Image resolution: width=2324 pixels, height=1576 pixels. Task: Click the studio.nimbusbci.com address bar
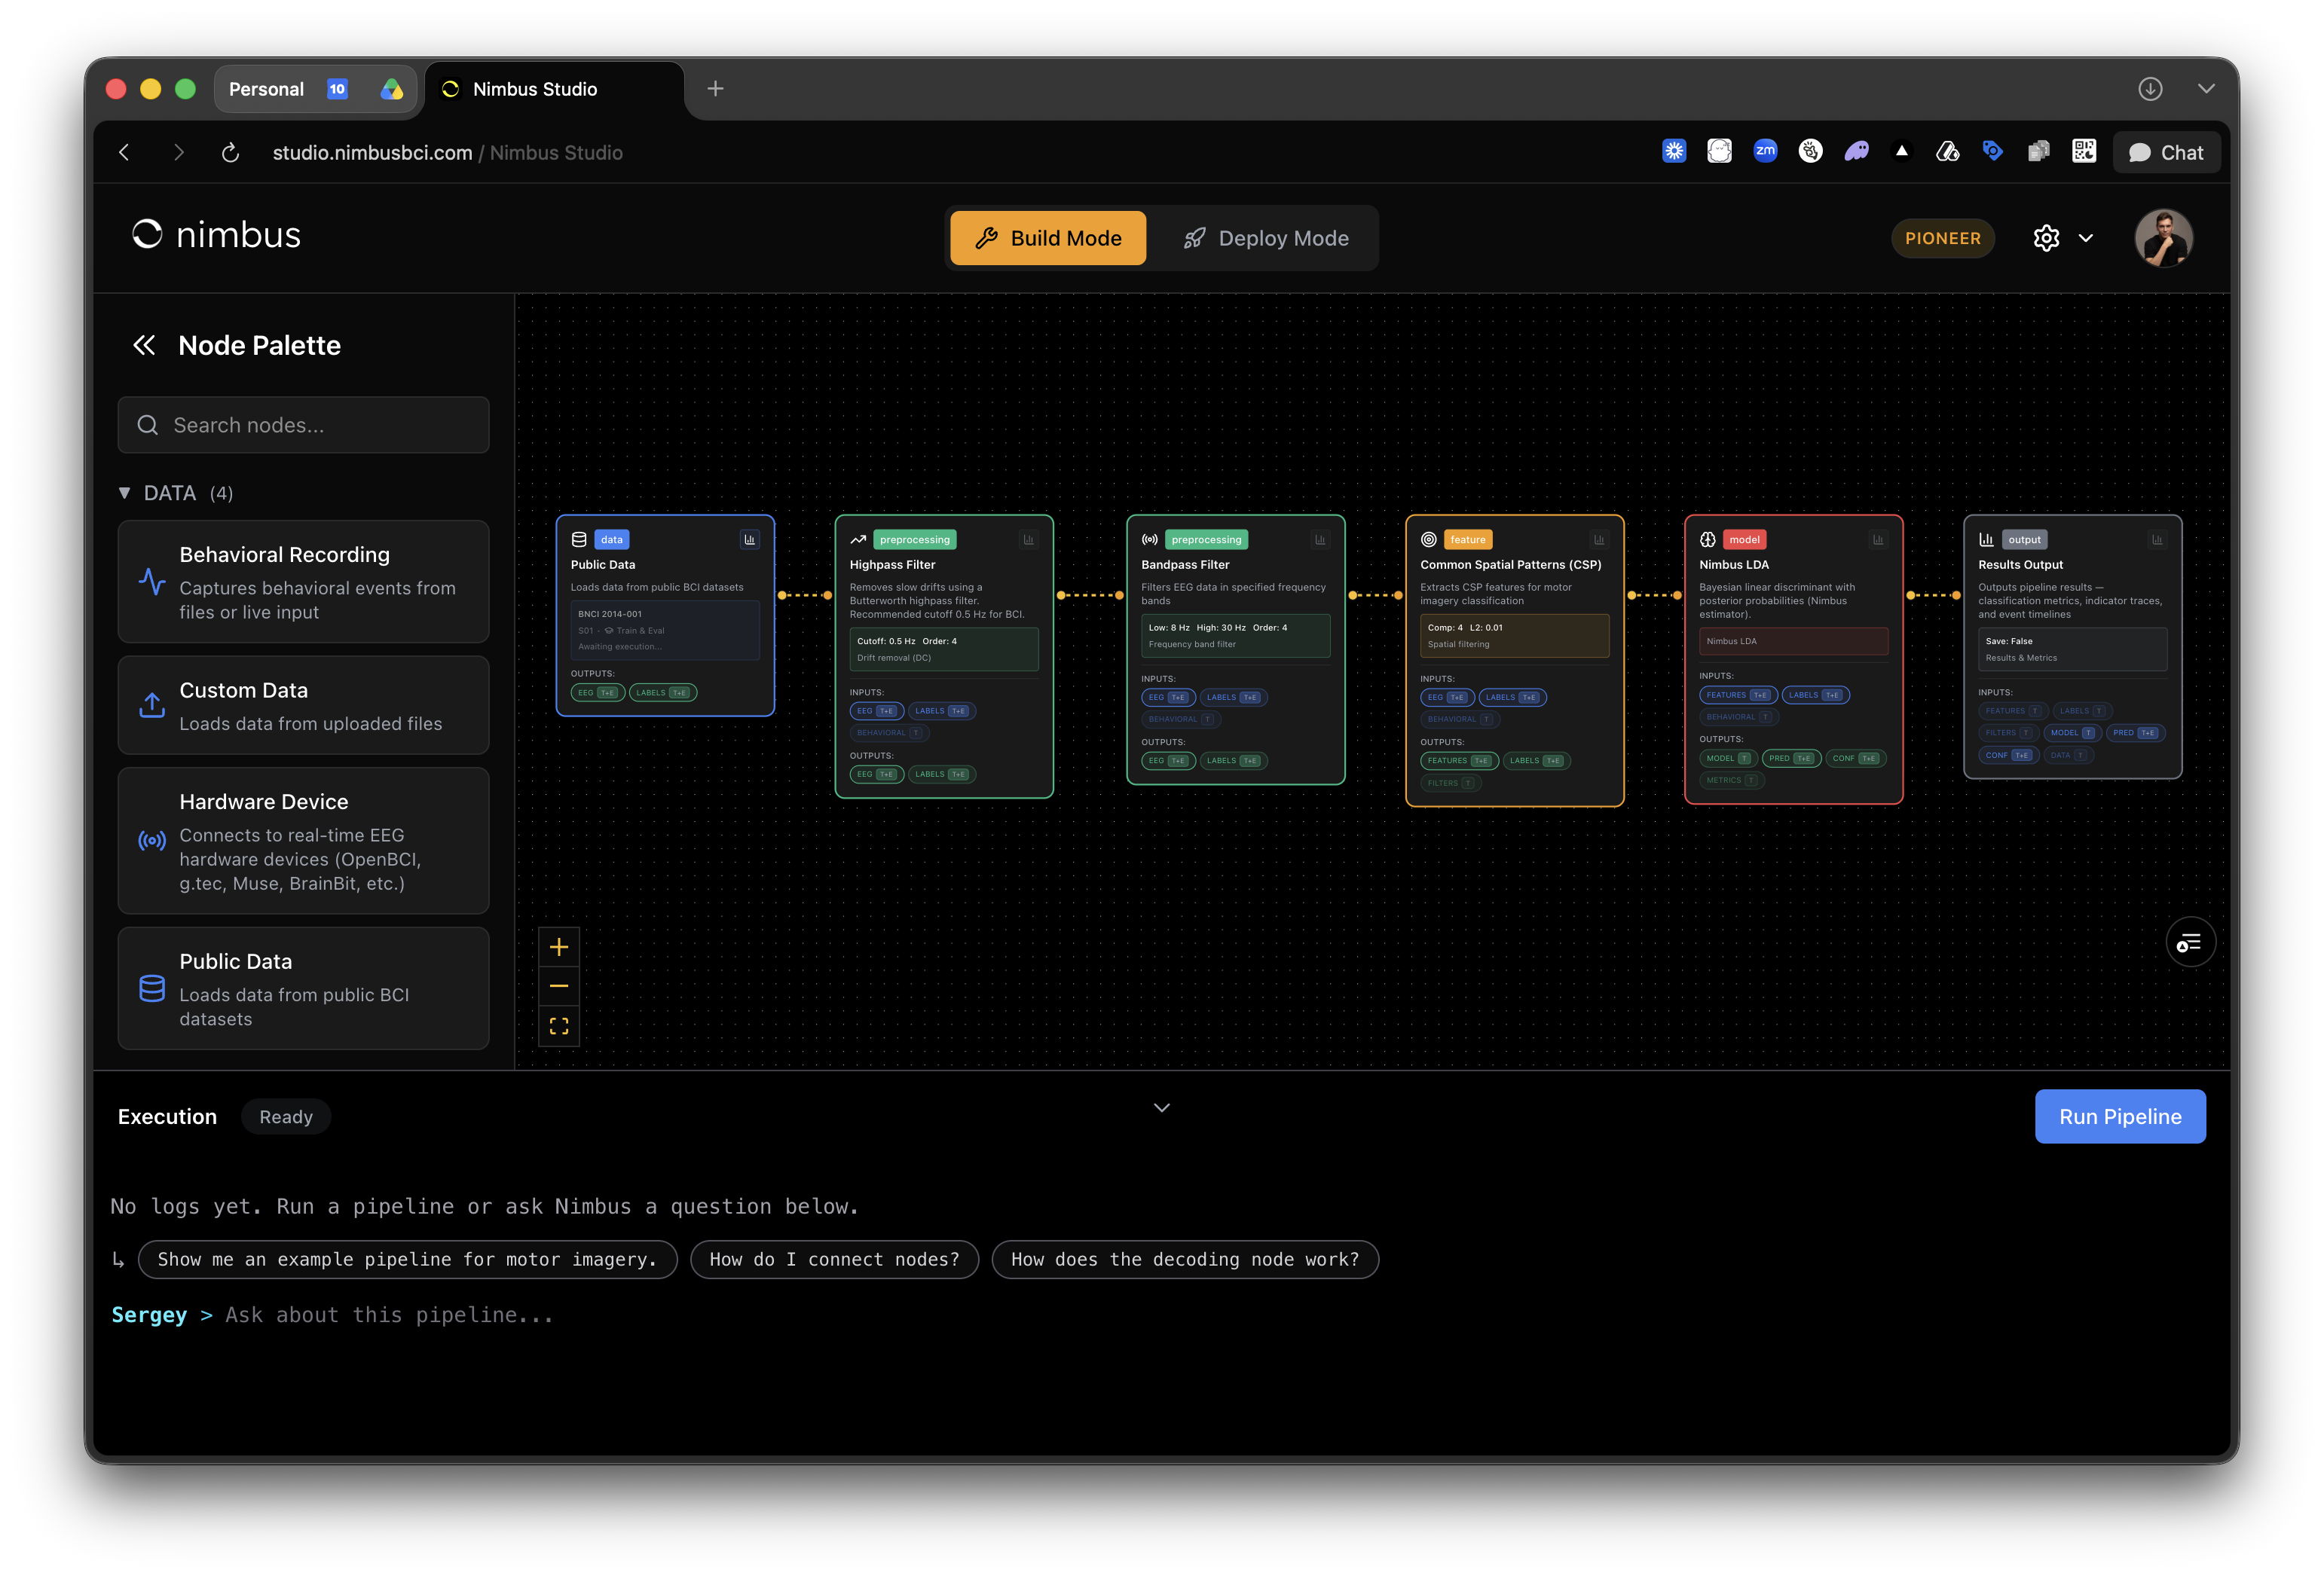[x=447, y=153]
